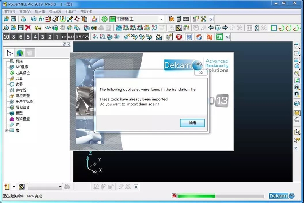304x203 pixels.
Task: Select the 8 tool size button
Action: (x=14, y=37)
